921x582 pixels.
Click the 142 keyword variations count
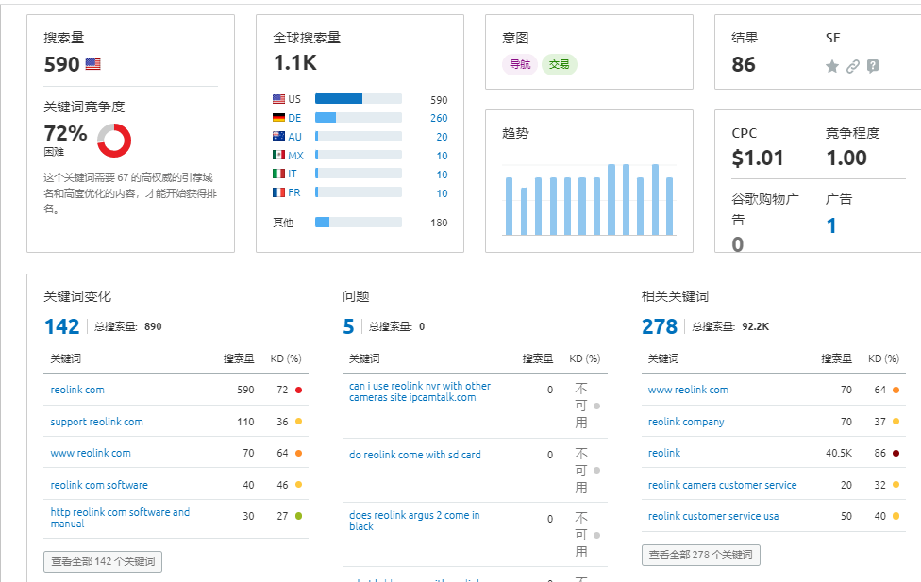click(61, 326)
